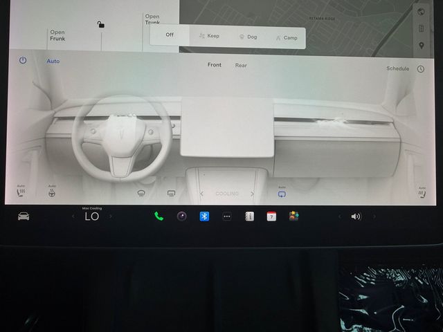This screenshot has width=443, height=332.
Task: Choose Camp mode option
Action: tap(287, 37)
